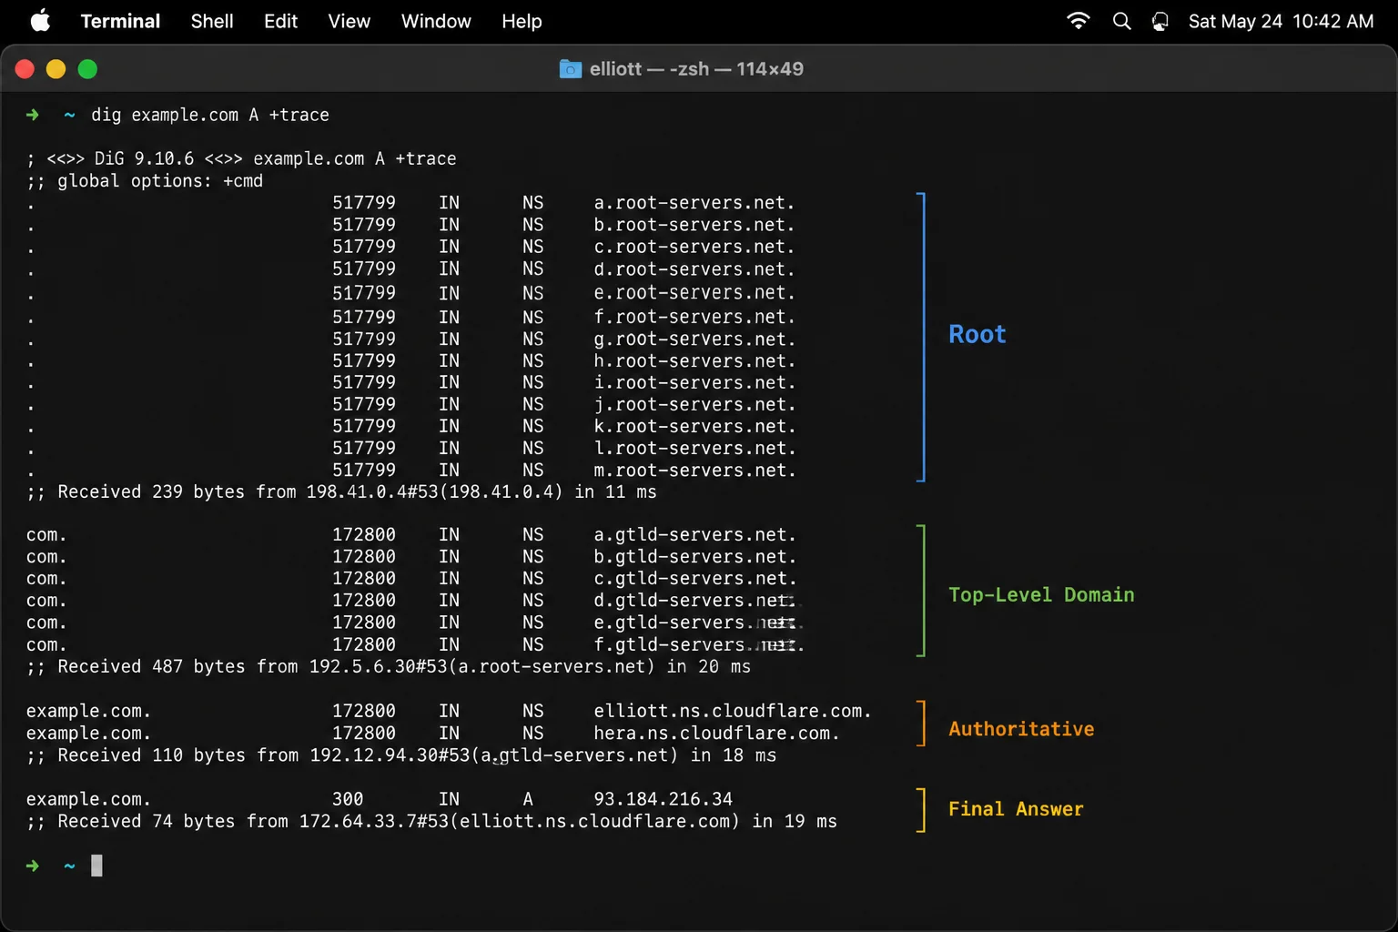Click the A record IP '93.184.216.34'
The width and height of the screenshot is (1398, 932).
(663, 798)
